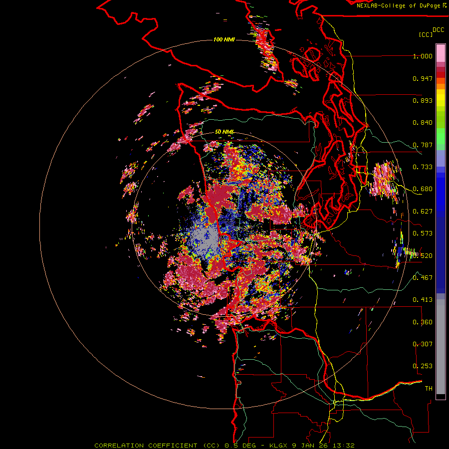Click the 100 NMI range ring label
Viewport: 449px width, 449px height.
pos(224,39)
